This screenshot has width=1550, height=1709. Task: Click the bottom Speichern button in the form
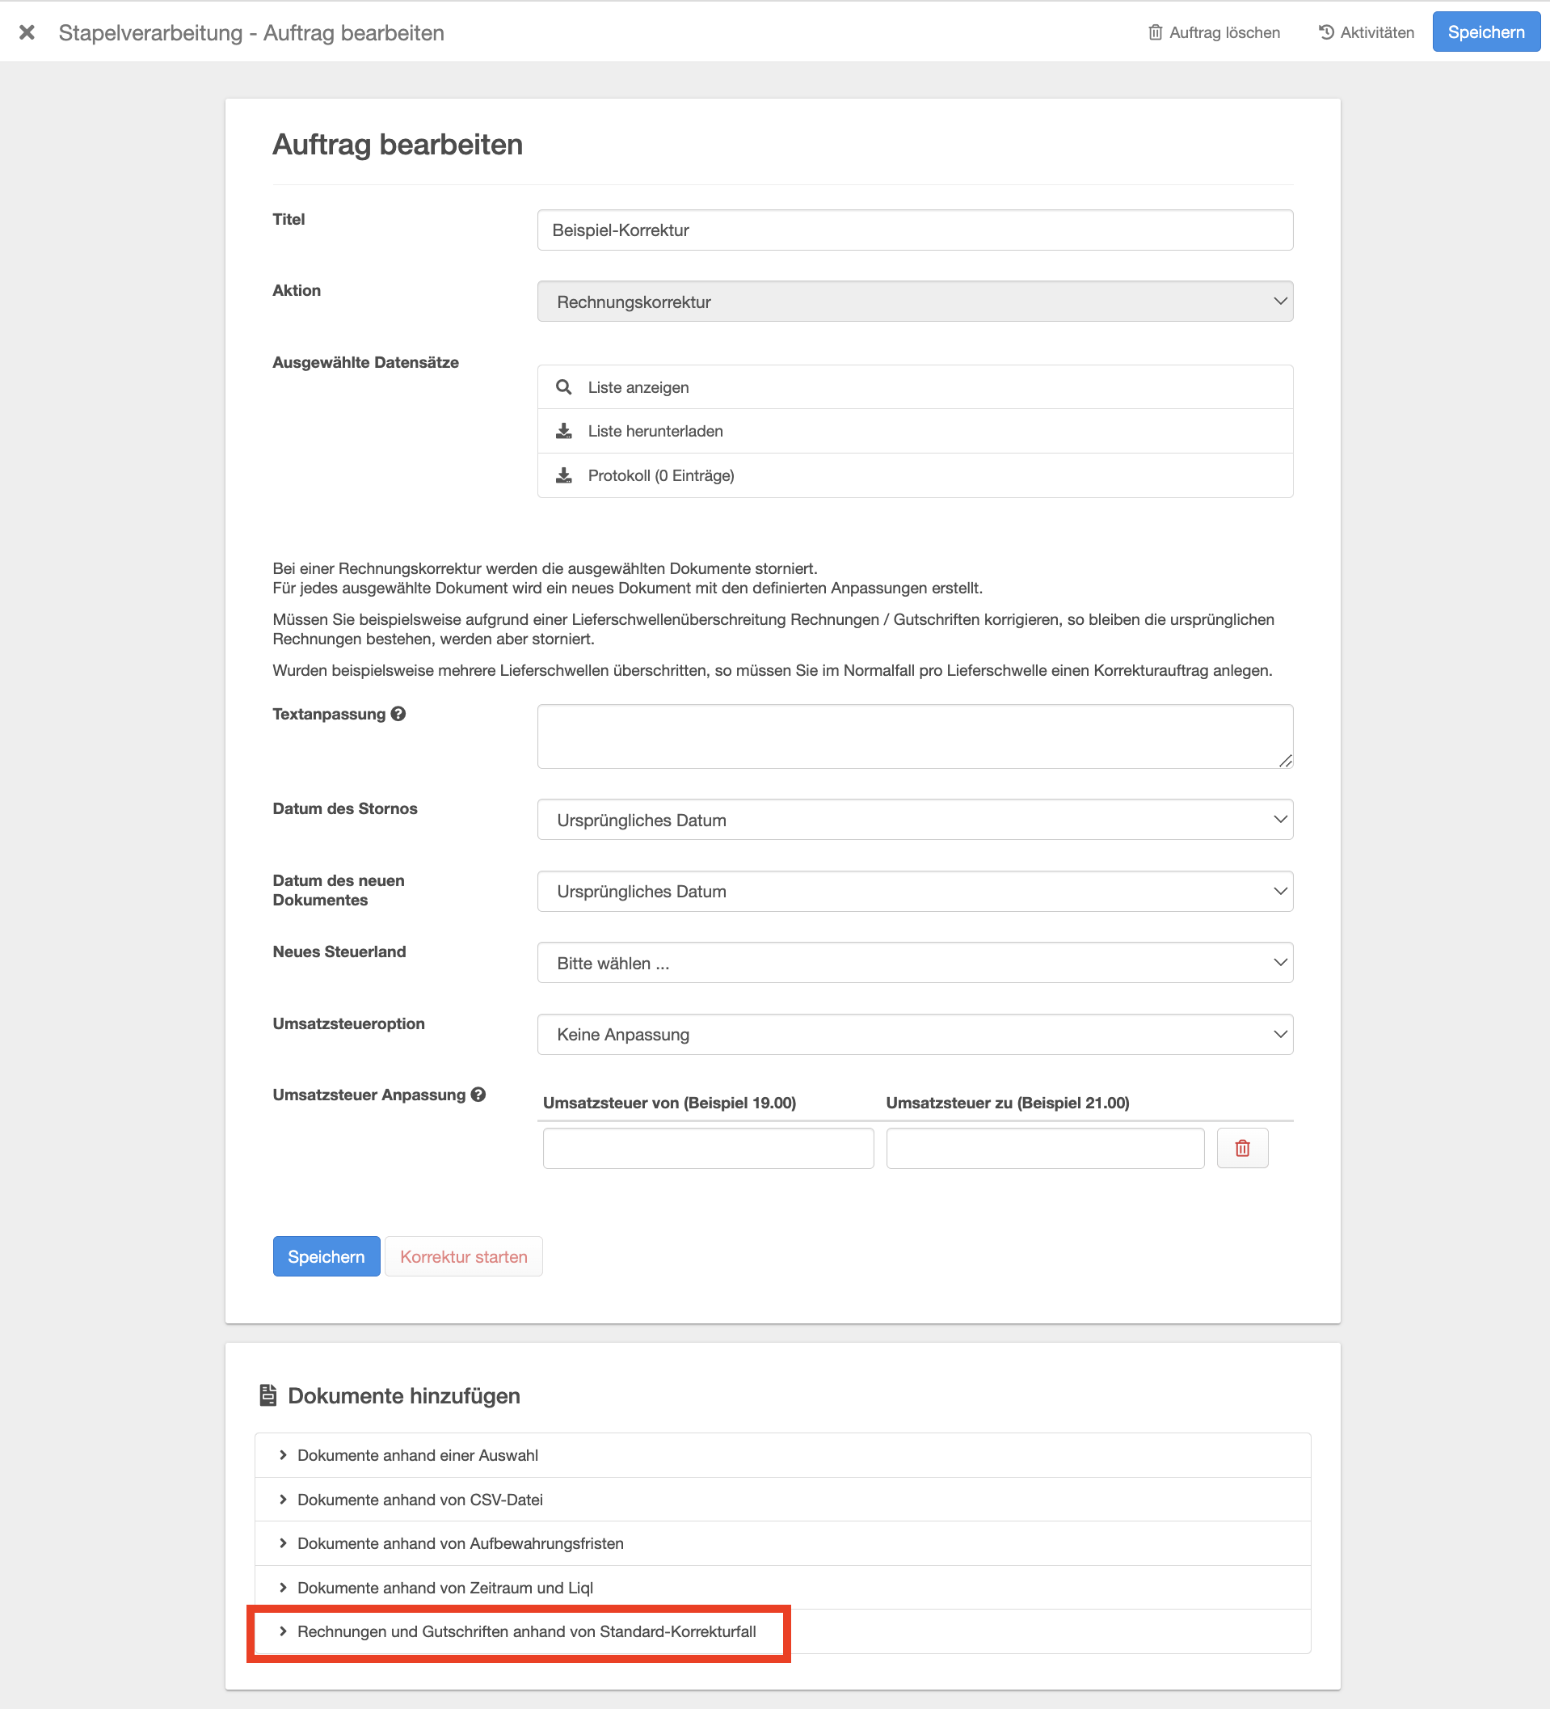point(326,1256)
